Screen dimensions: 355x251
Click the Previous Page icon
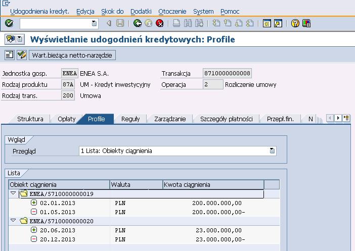click(227, 23)
